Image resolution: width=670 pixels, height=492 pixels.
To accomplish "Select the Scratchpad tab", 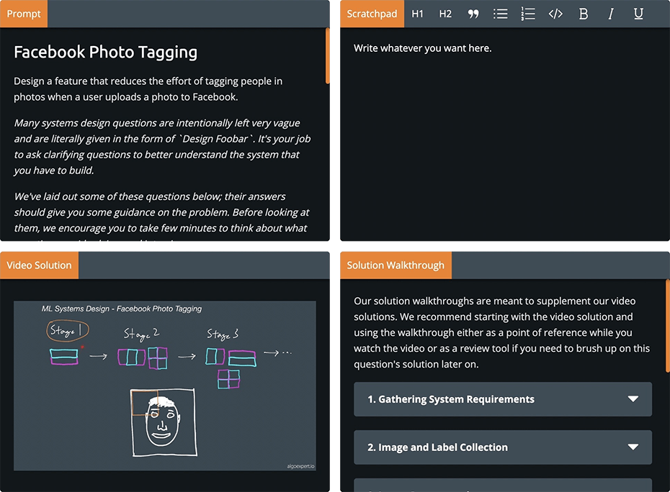I will coord(372,14).
